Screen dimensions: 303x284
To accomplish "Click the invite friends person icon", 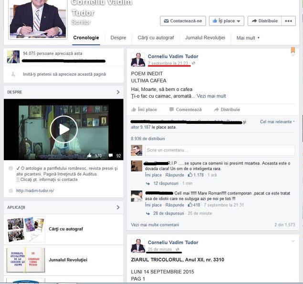I will [13, 74].
